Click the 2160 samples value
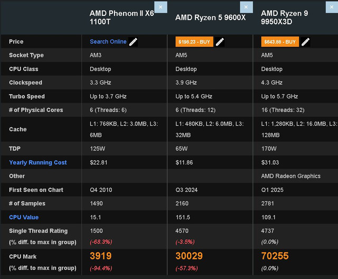Image resolution: width=338 pixels, height=279 pixels. [x=182, y=203]
